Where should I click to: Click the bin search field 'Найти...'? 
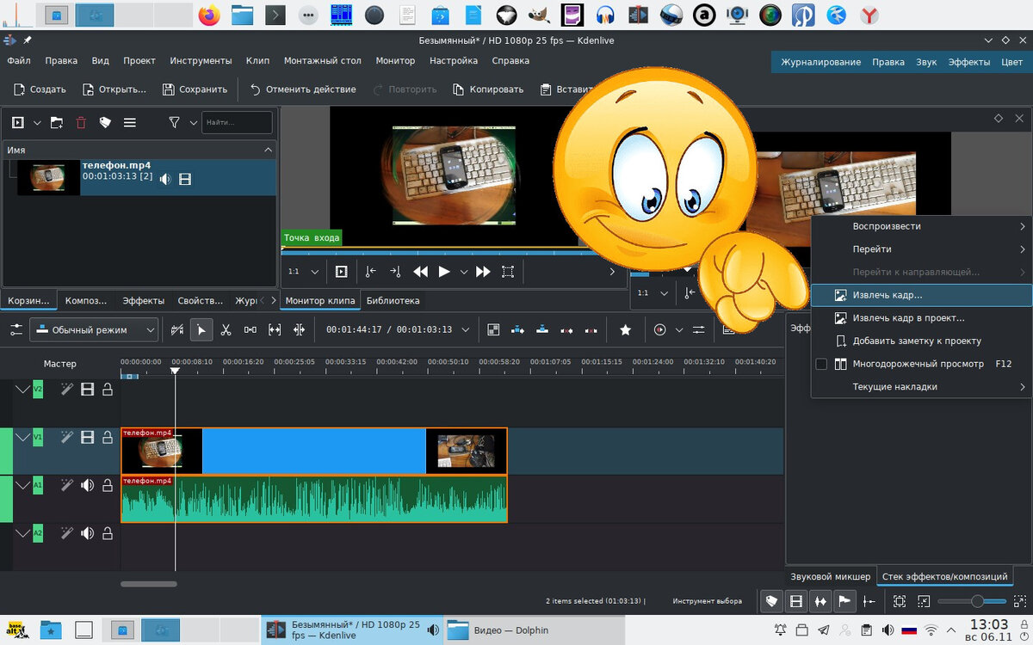[237, 123]
